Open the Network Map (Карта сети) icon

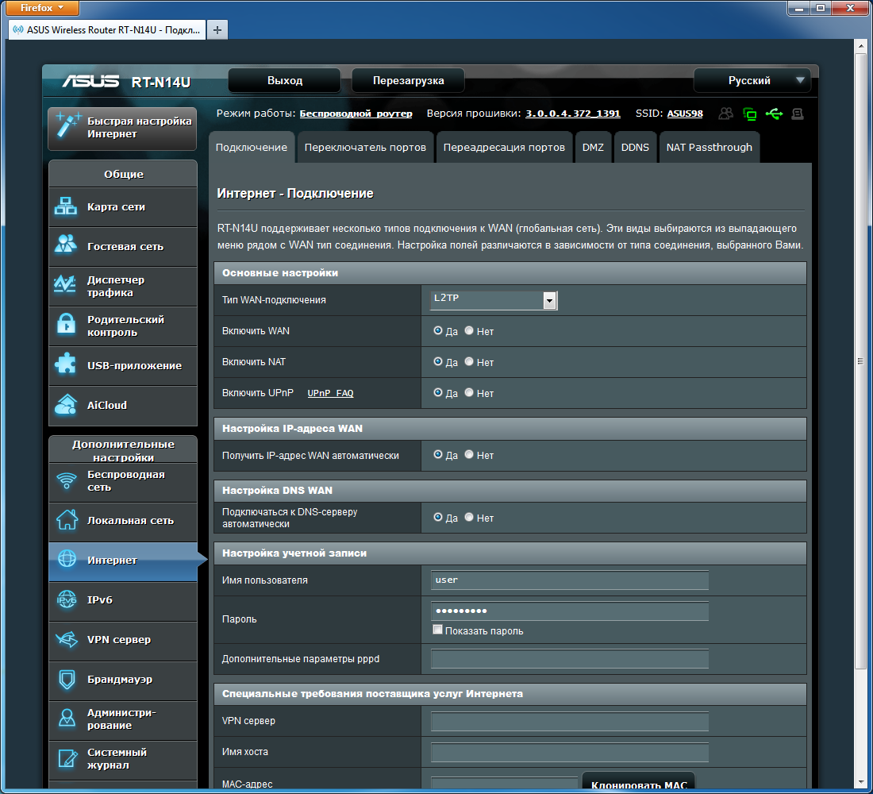click(65, 207)
